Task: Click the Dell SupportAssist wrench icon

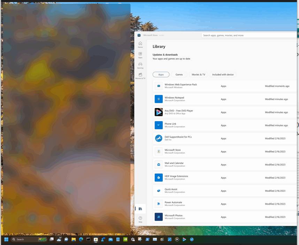Action: click(159, 138)
